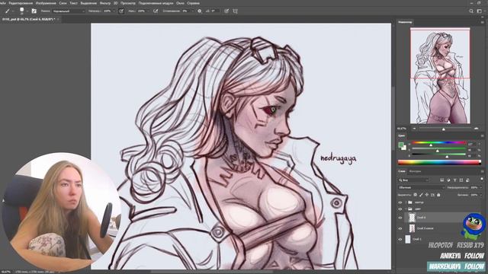The image size is (488, 274).
Task: Open the Подключаемые модули menu
Action: [x=156, y=3]
